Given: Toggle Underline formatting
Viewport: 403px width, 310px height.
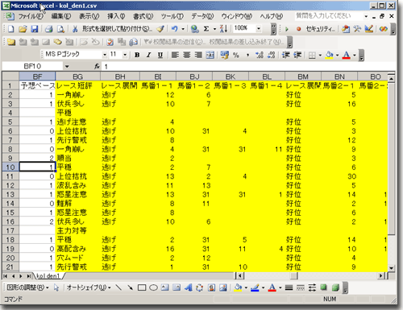Looking at the screenshot, I should pos(160,55).
